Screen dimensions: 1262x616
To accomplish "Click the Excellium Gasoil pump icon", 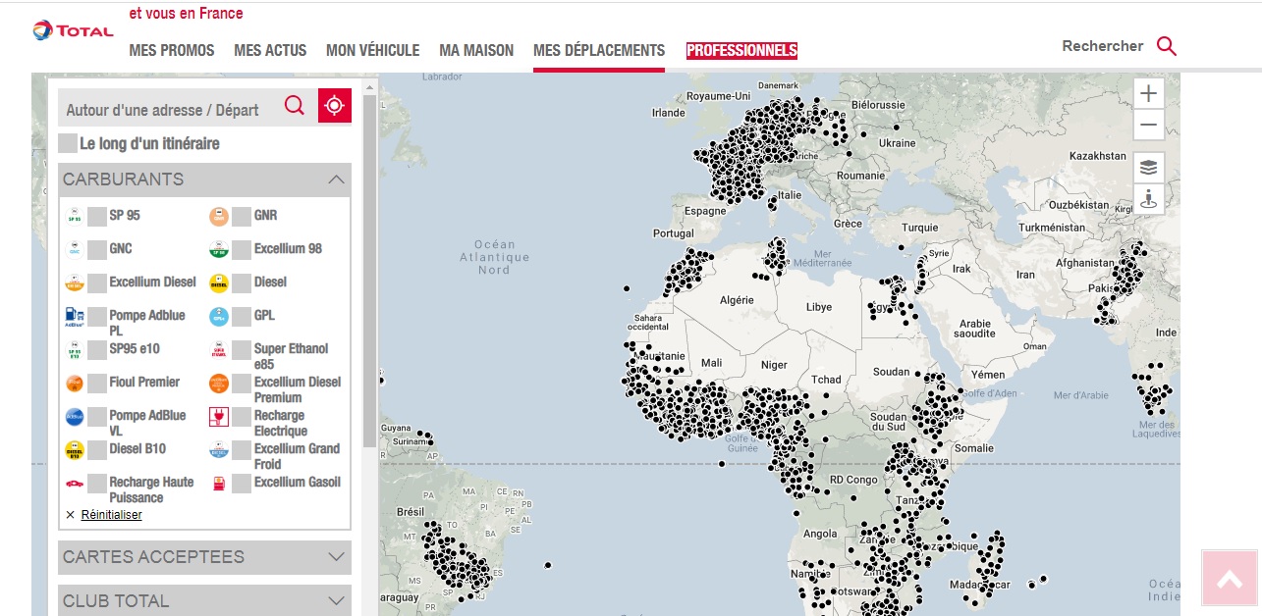I will coord(218,483).
